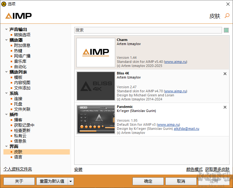Open 文件添加 settings page

point(22,88)
